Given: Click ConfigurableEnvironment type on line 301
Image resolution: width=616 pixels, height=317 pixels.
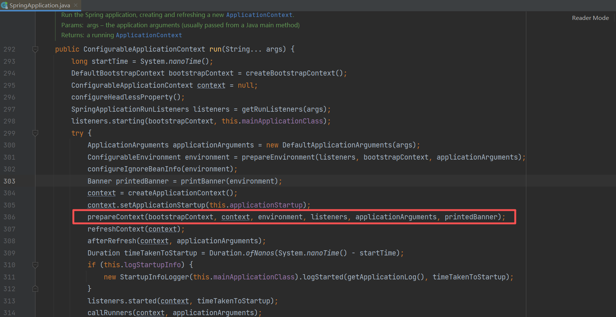Looking at the screenshot, I should [x=134, y=157].
